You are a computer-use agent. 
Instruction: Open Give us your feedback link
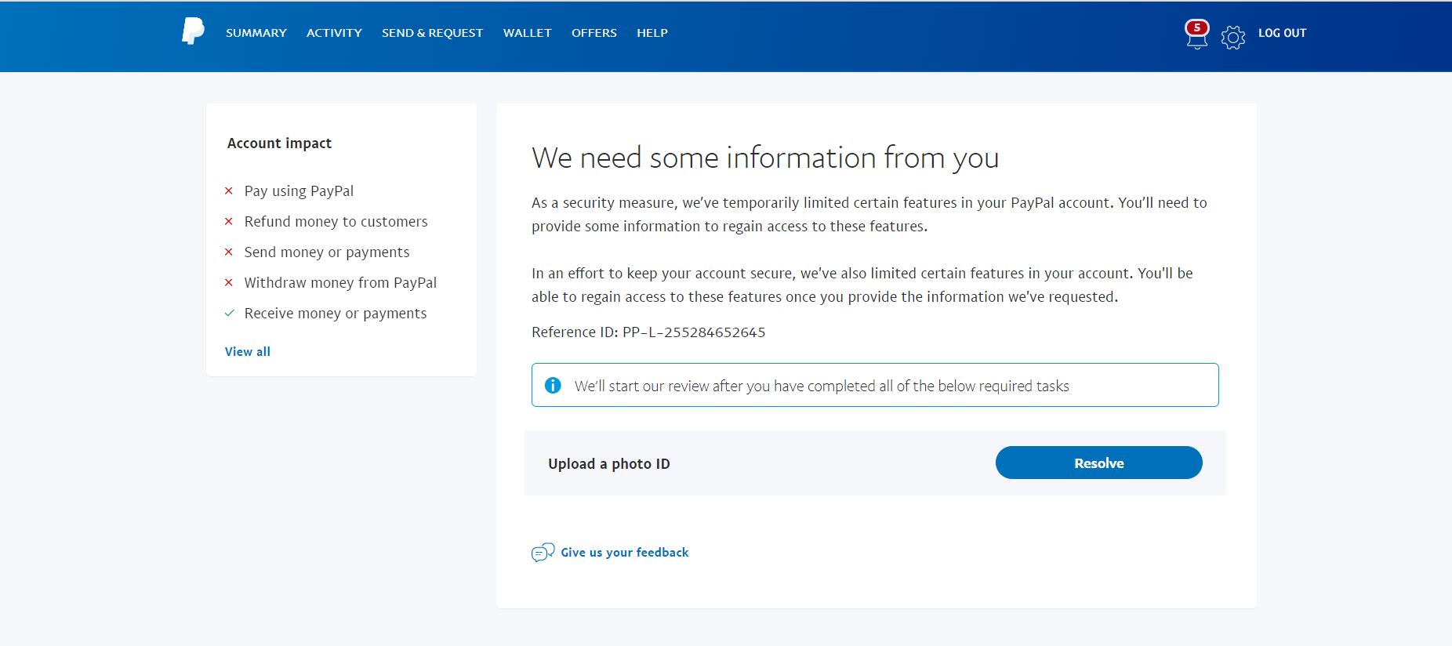625,552
